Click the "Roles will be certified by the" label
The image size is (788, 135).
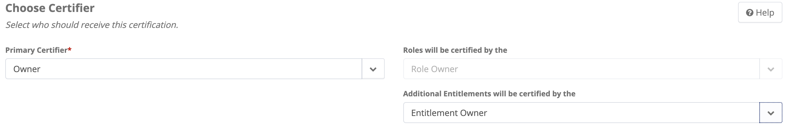coord(455,50)
